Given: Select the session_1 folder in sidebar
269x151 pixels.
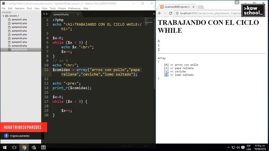Looking at the screenshot, I should coord(14,16).
